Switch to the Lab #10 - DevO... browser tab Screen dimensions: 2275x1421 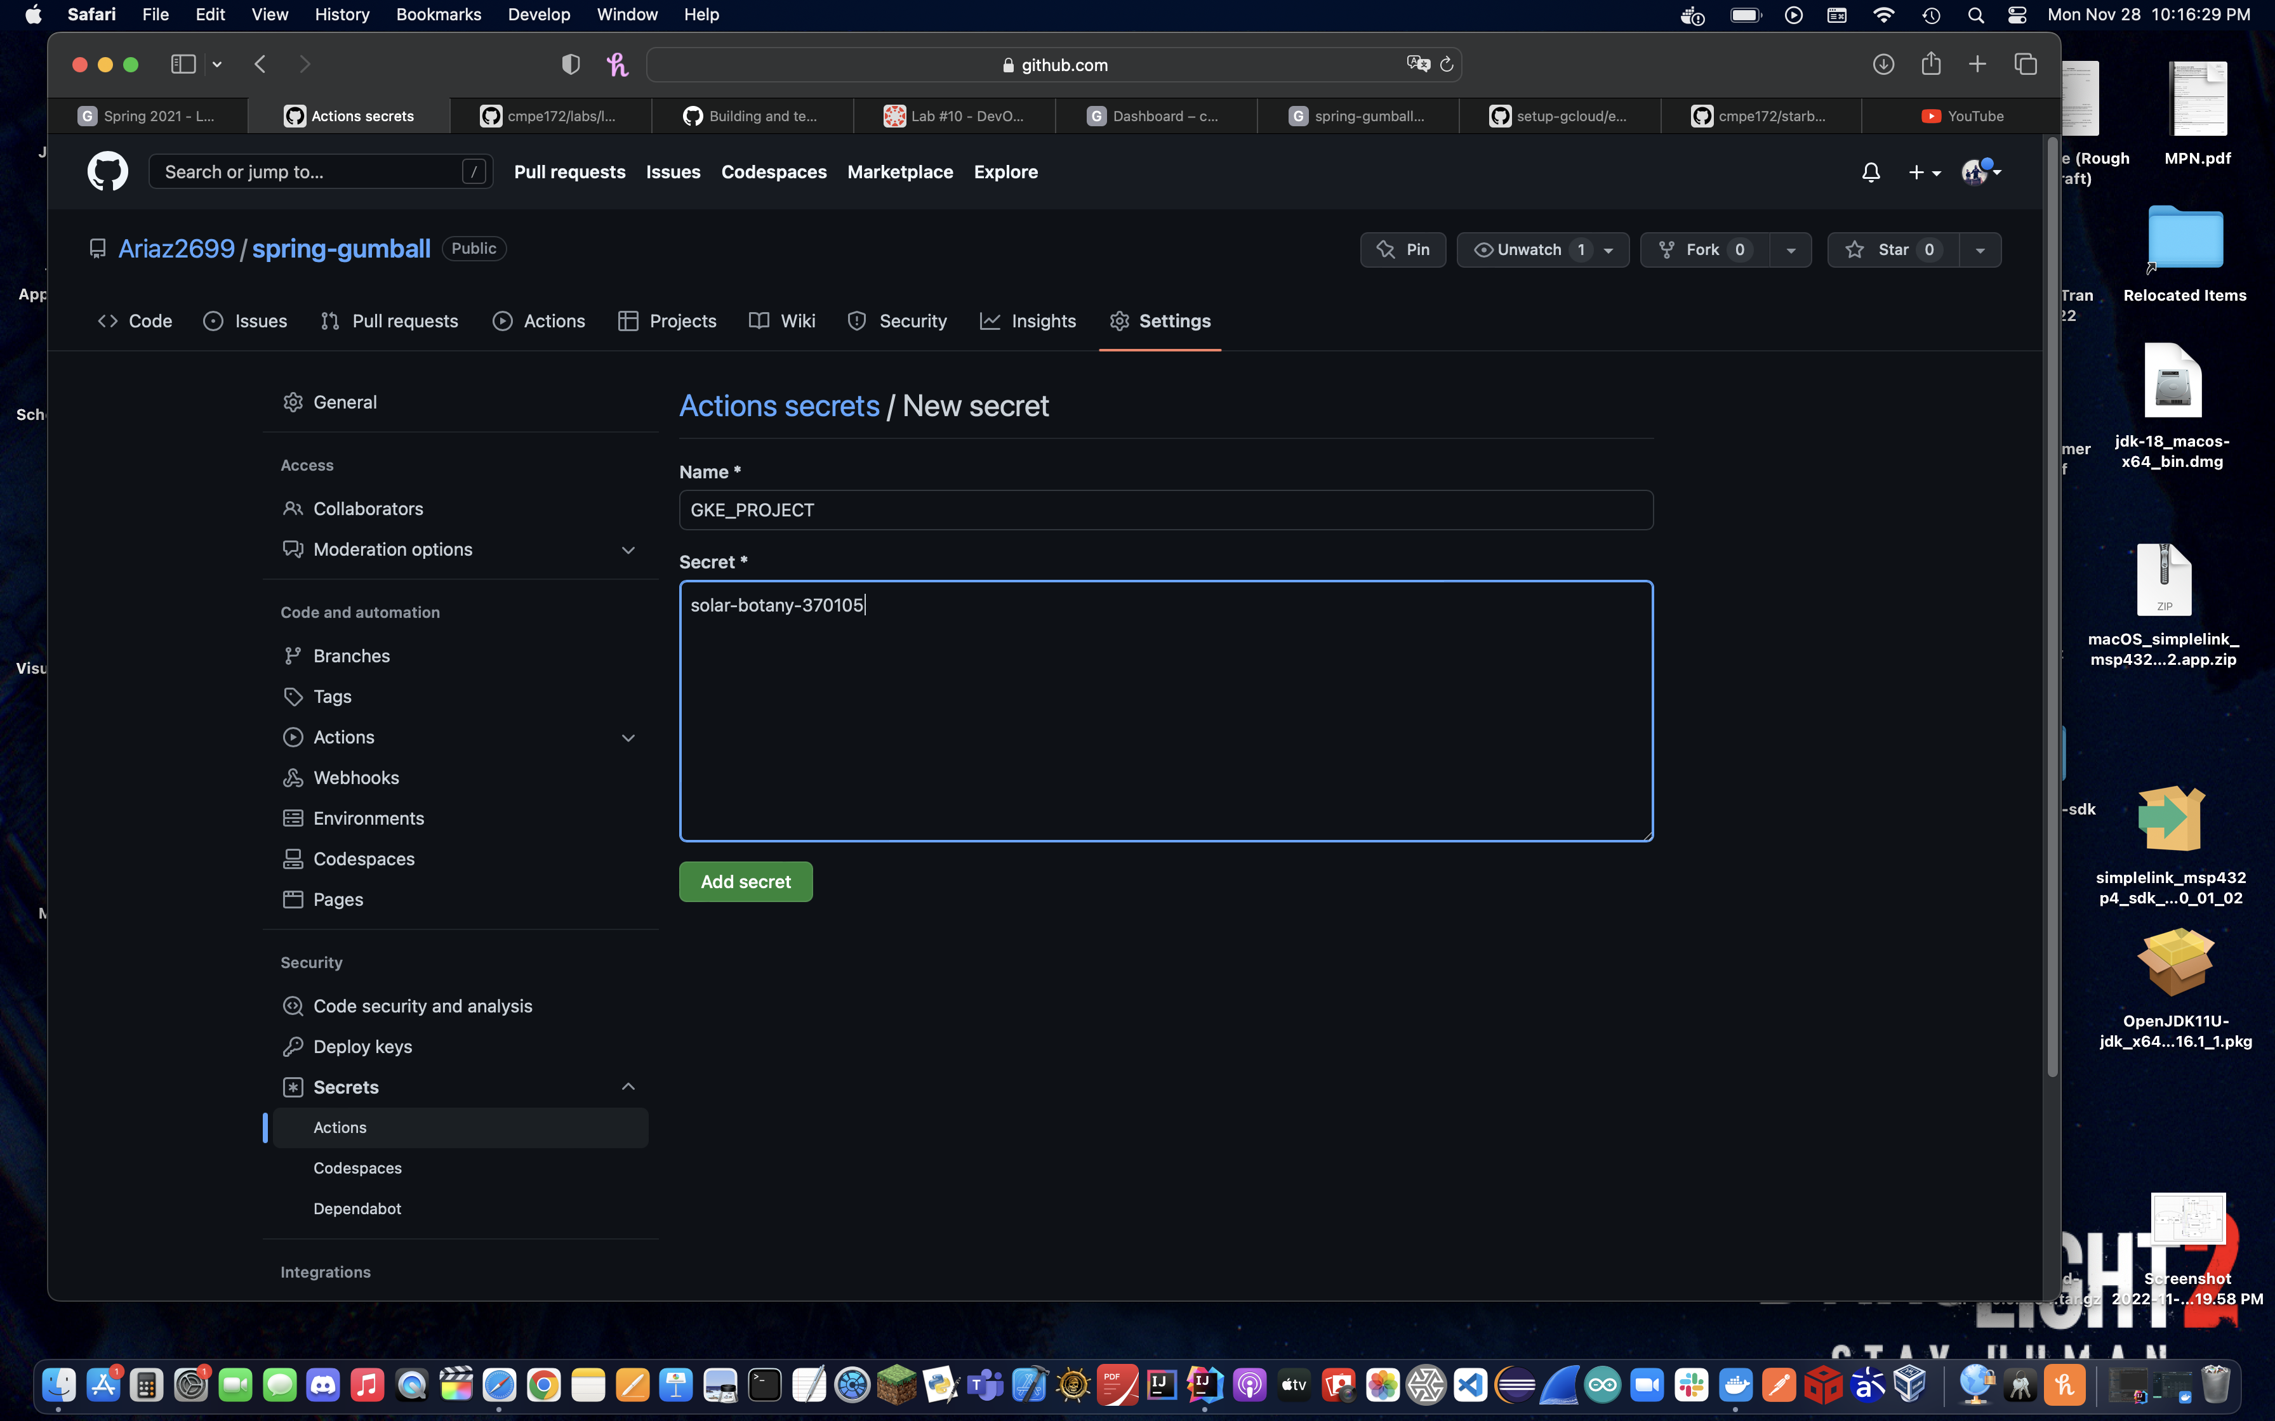(x=953, y=117)
